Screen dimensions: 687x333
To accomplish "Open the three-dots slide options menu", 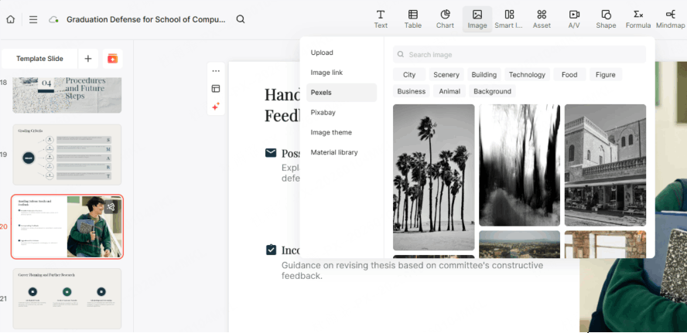I will 216,71.
